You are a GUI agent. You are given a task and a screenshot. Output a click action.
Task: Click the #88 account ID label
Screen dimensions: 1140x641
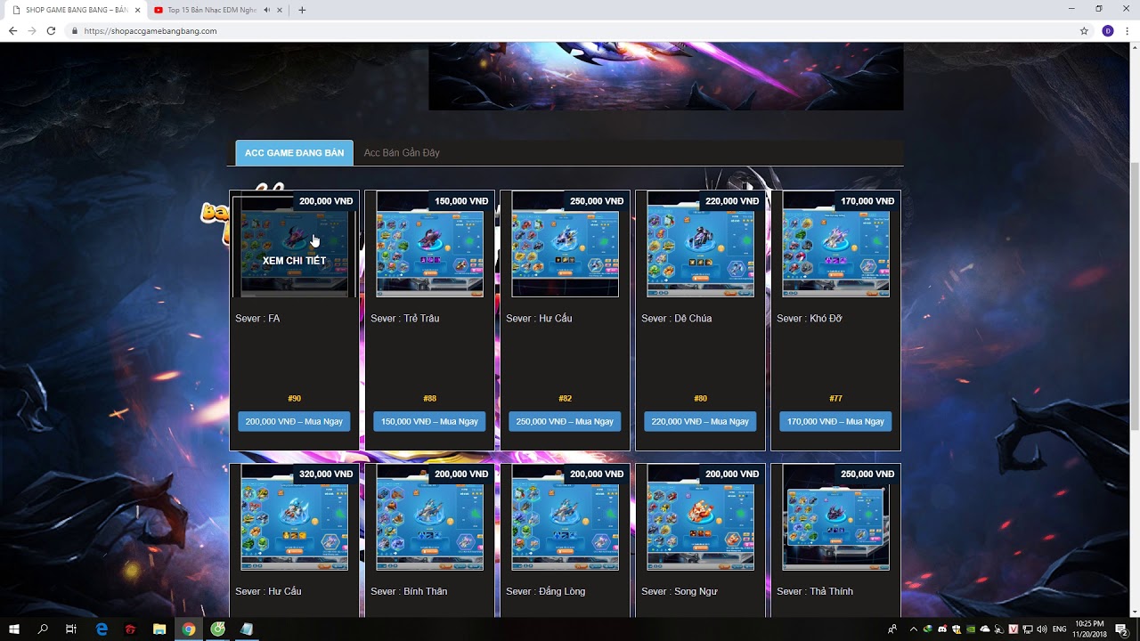tap(430, 399)
